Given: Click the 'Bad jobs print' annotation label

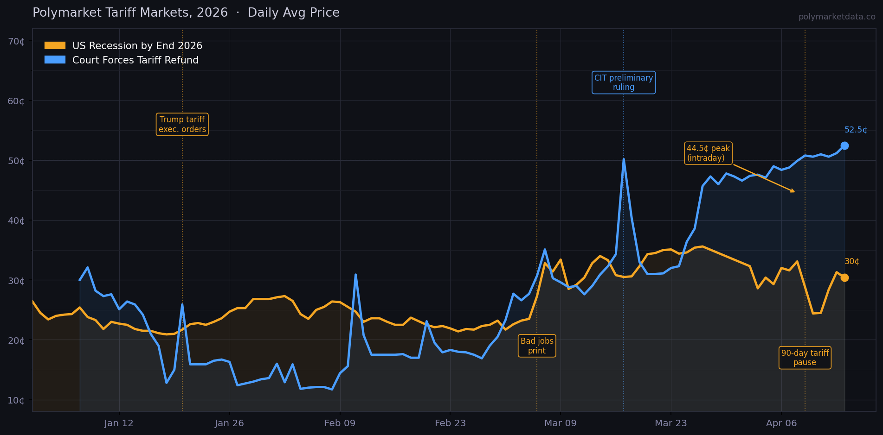Looking at the screenshot, I should (x=537, y=346).
